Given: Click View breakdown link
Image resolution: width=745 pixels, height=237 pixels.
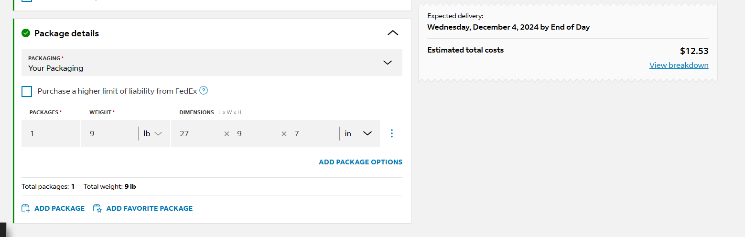Looking at the screenshot, I should coord(679,65).
